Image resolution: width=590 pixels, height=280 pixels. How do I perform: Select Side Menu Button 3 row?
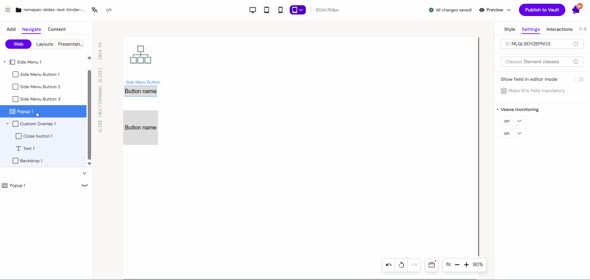click(40, 99)
